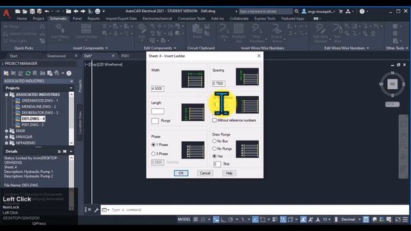Screen dimensions: 411x231
Task: Open Project Manager help question-mark icon
Action: point(69,73)
